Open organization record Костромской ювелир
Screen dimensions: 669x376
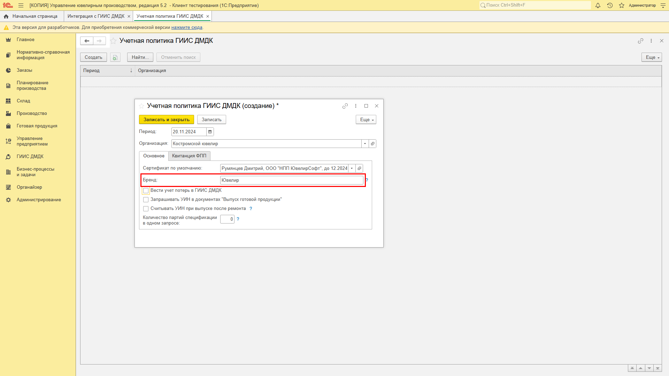pos(372,143)
